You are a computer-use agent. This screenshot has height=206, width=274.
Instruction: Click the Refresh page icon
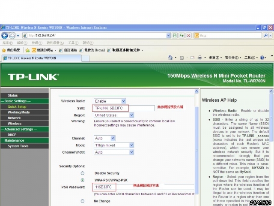point(182,35)
